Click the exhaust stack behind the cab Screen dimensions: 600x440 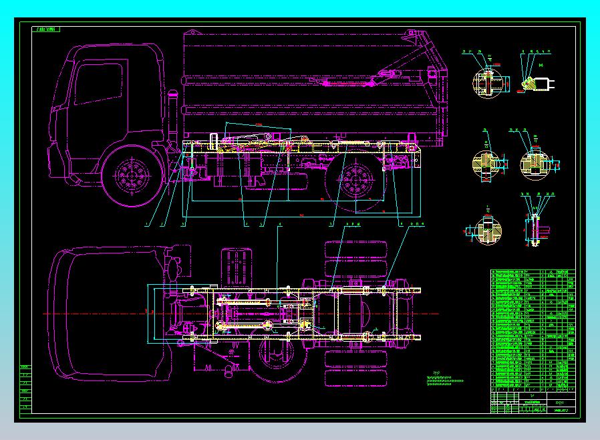click(x=172, y=117)
